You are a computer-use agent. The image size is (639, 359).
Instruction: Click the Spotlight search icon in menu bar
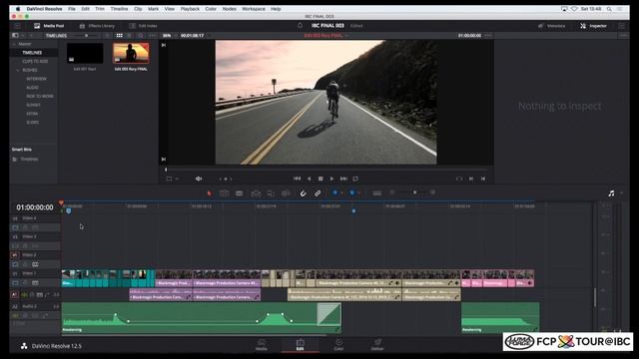click(609, 9)
